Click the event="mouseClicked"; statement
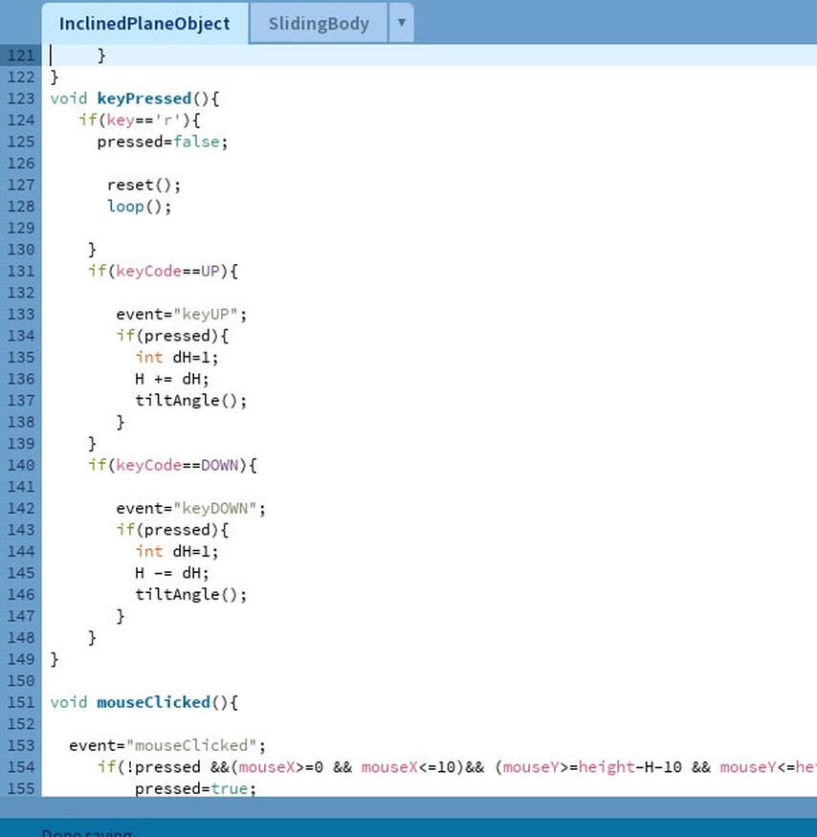817x837 pixels. point(167,746)
